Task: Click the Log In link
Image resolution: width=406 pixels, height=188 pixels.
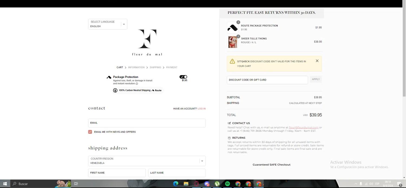Action: 201,109
